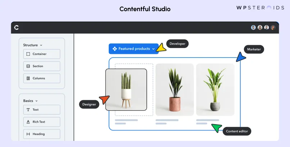Add a Container component
The image size is (290, 147).
pyautogui.click(x=42, y=54)
